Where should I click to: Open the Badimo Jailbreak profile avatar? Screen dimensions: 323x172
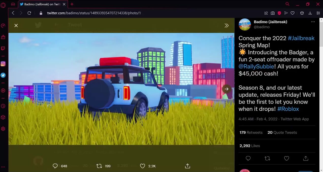click(x=245, y=24)
